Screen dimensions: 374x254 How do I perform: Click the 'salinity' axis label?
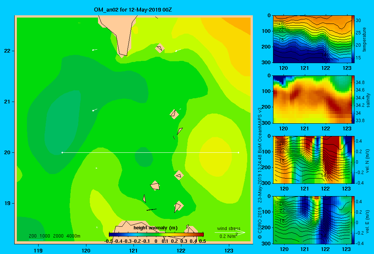coord(368,100)
